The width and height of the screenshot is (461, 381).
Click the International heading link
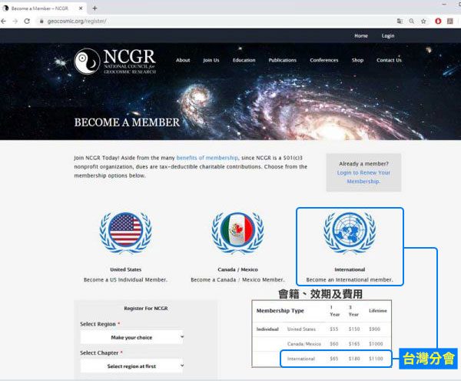click(x=350, y=269)
